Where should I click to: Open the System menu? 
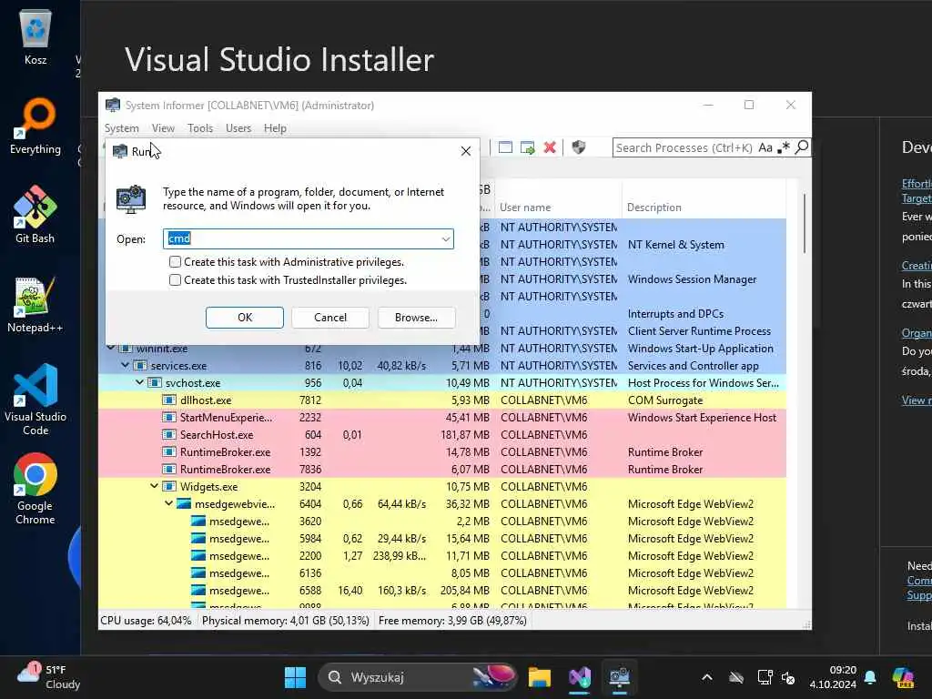tap(122, 127)
